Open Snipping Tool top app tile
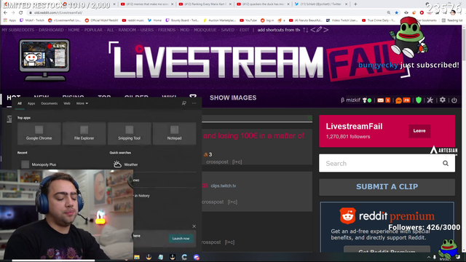466x262 pixels. 130,133
